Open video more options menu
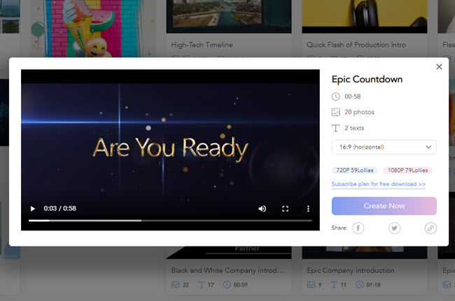This screenshot has width=455, height=301. click(x=308, y=209)
